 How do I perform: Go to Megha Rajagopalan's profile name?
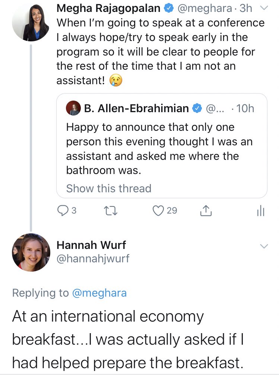[108, 8]
